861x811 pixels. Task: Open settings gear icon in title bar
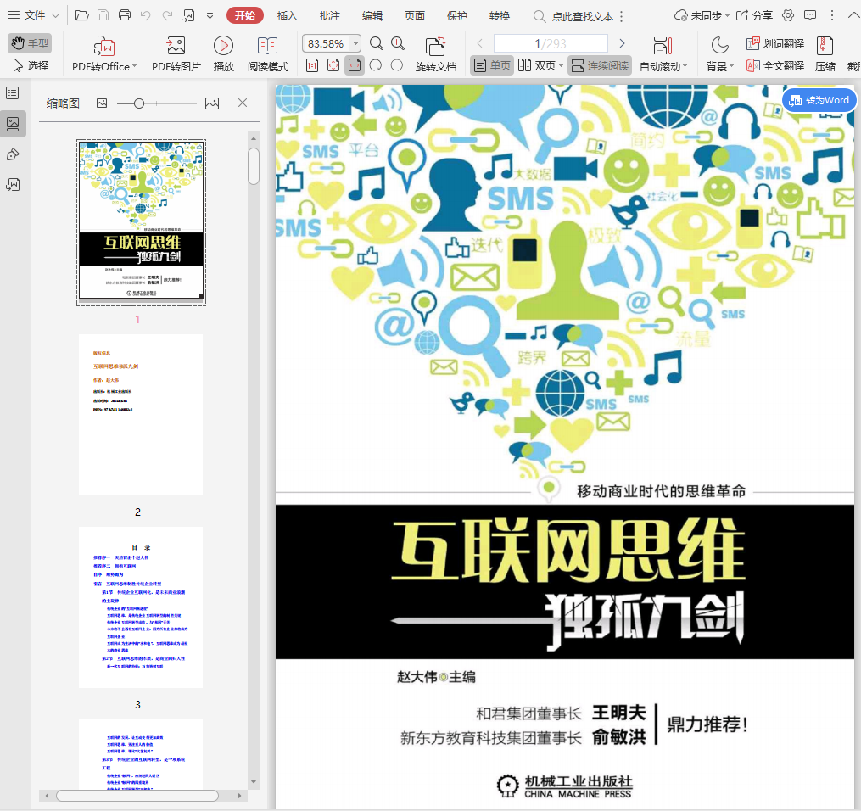coord(788,15)
